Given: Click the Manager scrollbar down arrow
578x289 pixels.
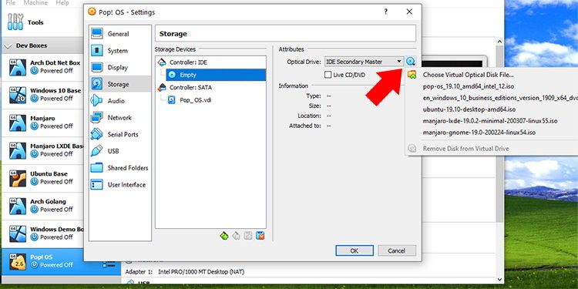Looking at the screenshot, I should pyautogui.click(x=499, y=280).
